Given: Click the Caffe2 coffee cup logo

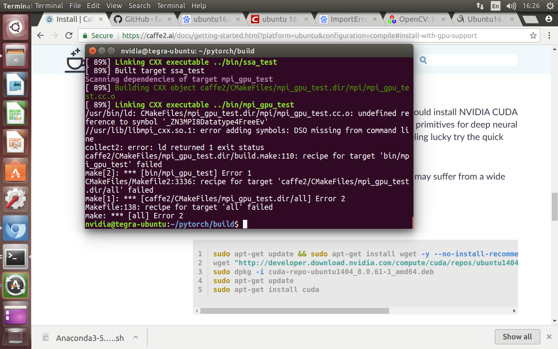Looking at the screenshot, I should pos(75,60).
